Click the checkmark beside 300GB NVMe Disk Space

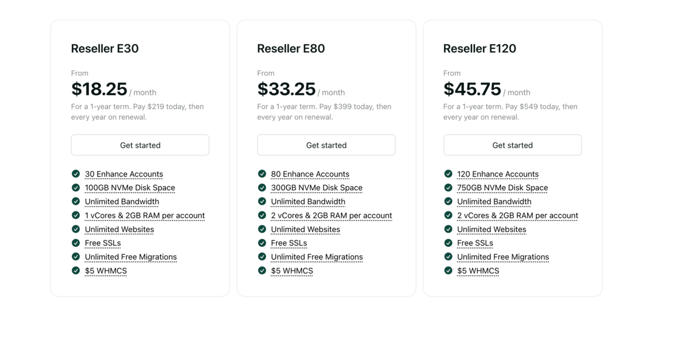pos(262,187)
